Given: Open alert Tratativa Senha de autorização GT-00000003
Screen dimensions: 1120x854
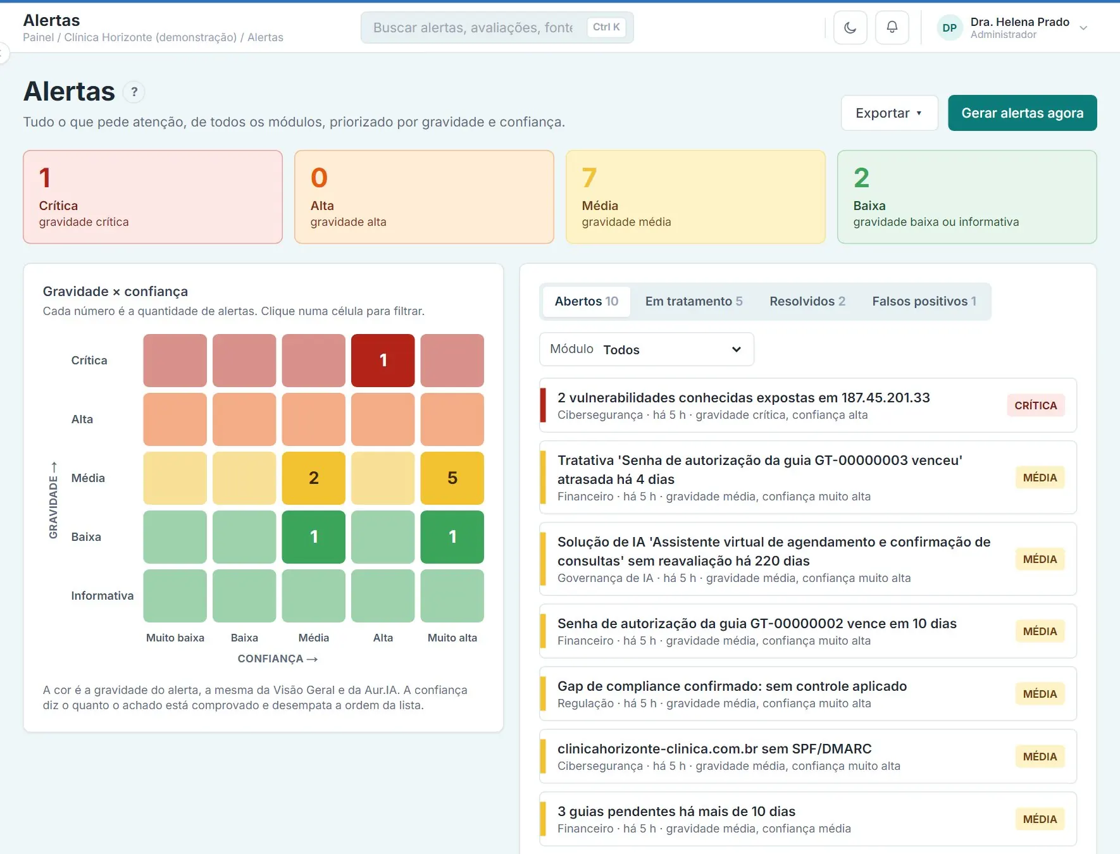Looking at the screenshot, I should pyautogui.click(x=808, y=478).
